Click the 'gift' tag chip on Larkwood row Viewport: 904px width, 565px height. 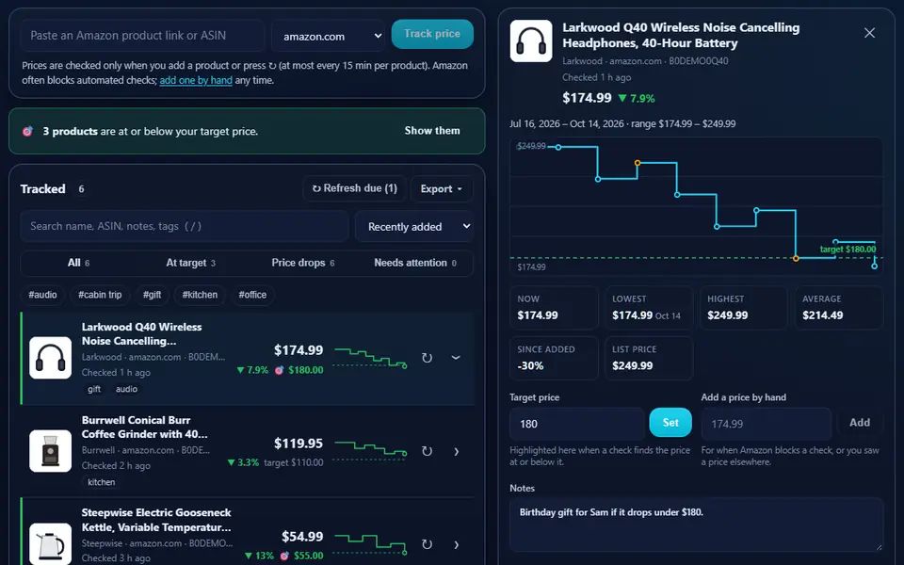point(94,389)
